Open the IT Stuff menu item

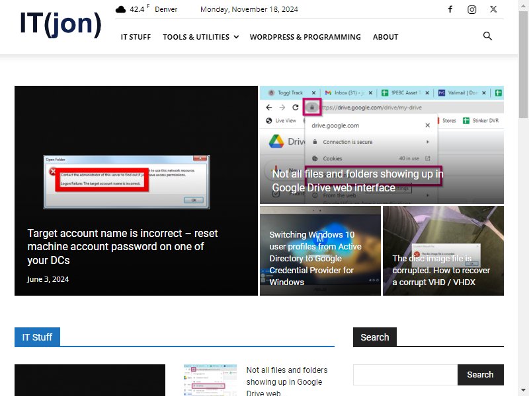point(136,37)
